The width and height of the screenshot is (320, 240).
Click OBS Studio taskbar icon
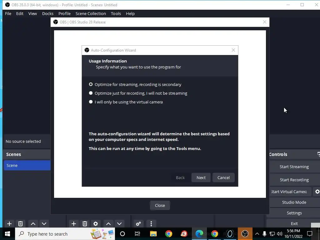(x=245, y=234)
